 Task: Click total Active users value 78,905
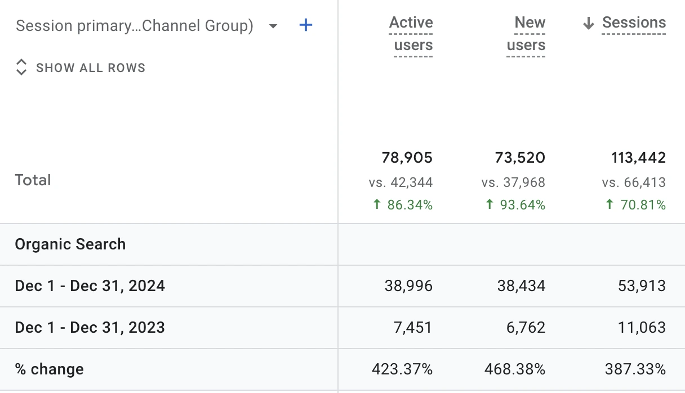click(407, 158)
